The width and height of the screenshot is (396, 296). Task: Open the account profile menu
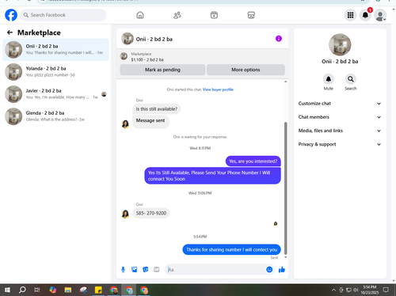point(380,15)
